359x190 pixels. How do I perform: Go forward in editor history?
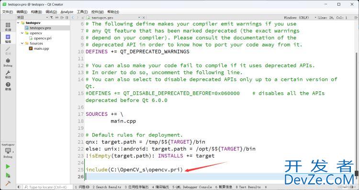tap(78, 18)
